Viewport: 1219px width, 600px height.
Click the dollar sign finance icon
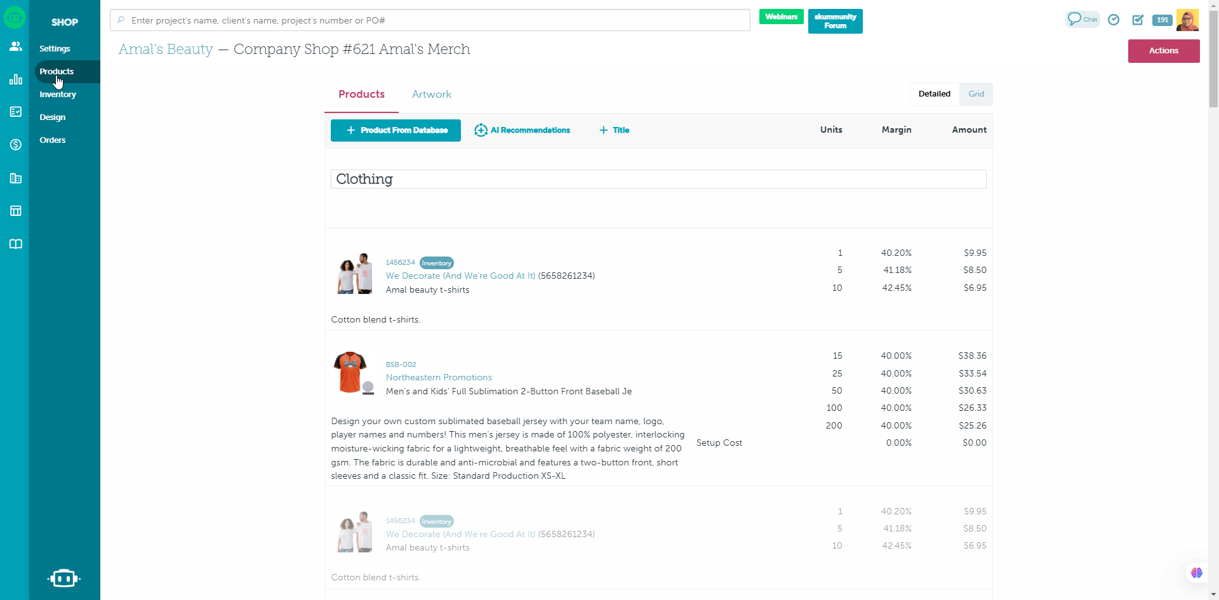tap(15, 145)
